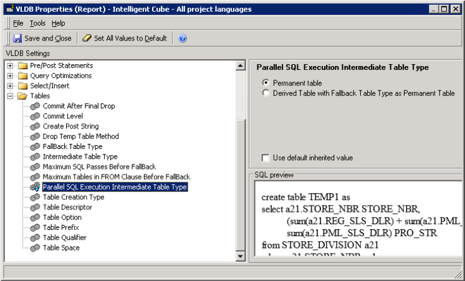The width and height of the screenshot is (465, 281).
Task: Click the Drop Temp Table Method icon
Action: pos(35,136)
